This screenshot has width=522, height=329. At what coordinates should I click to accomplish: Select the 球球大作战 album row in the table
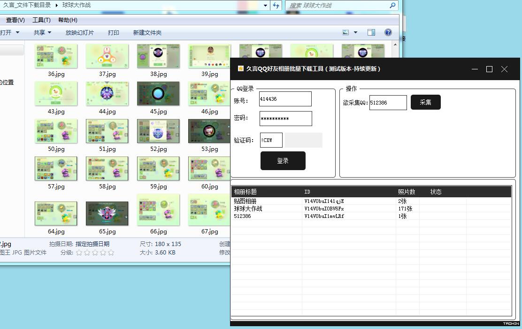(371, 209)
